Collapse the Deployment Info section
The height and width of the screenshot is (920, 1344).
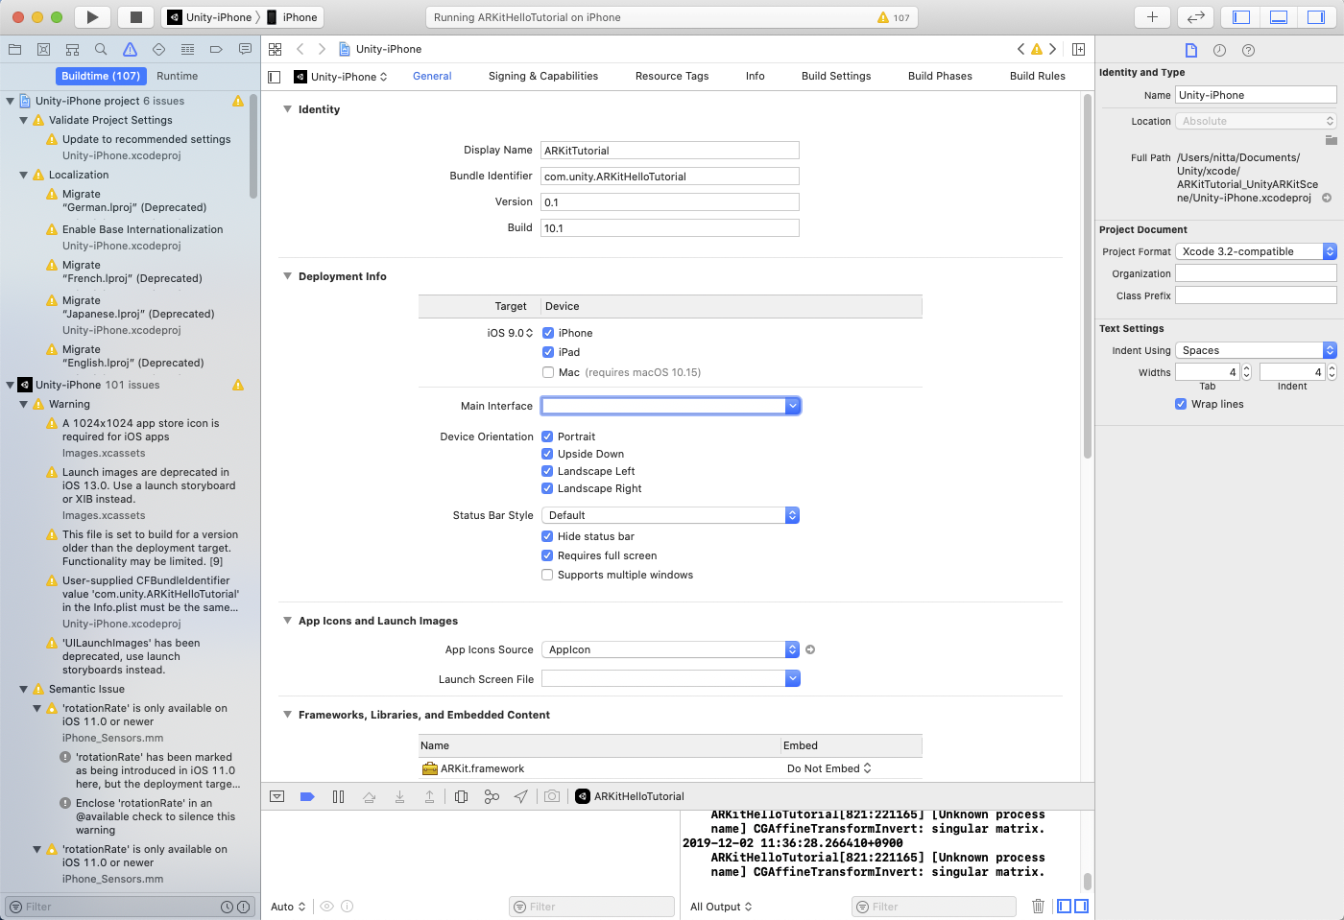(x=287, y=276)
